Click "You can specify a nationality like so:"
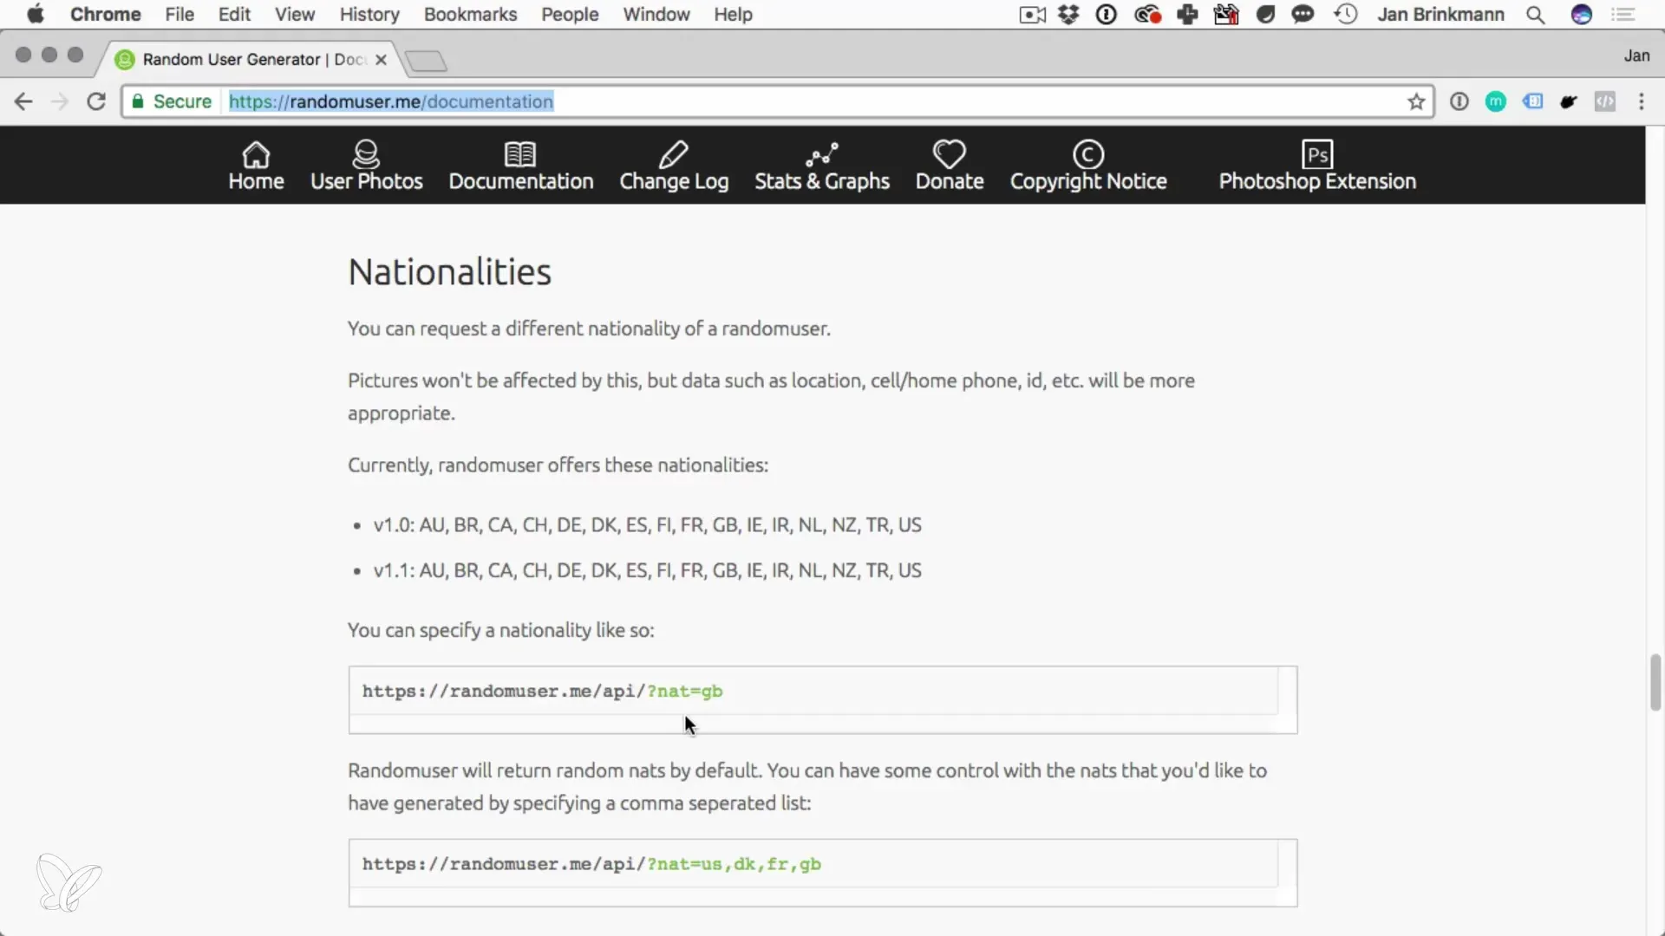The width and height of the screenshot is (1665, 936). 500,630
